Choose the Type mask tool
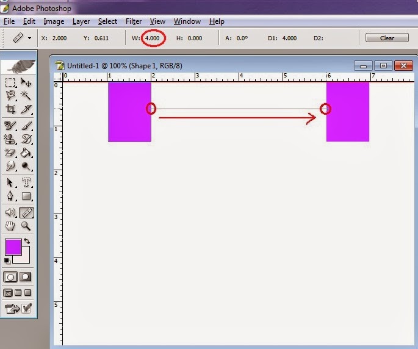The width and height of the screenshot is (418, 349). [26, 182]
